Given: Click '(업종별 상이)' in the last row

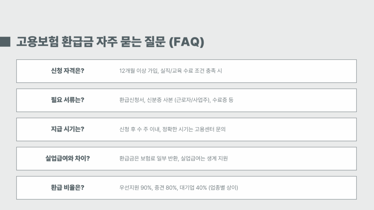Looking at the screenshot, I should click(223, 188).
